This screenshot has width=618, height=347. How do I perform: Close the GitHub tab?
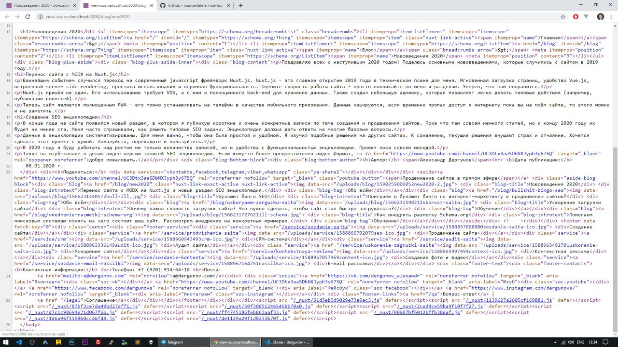[227, 5]
